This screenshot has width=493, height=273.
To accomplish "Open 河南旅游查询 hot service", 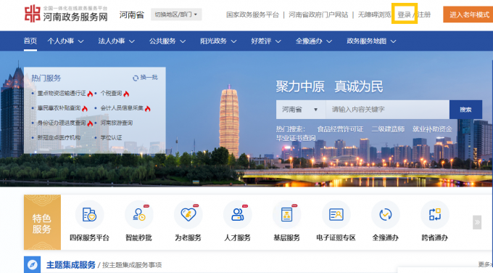I will (116, 123).
